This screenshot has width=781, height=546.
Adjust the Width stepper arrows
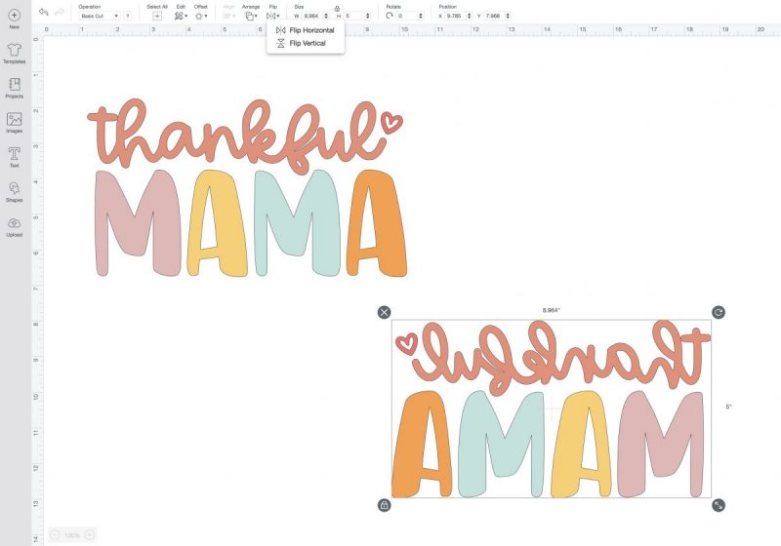326,16
